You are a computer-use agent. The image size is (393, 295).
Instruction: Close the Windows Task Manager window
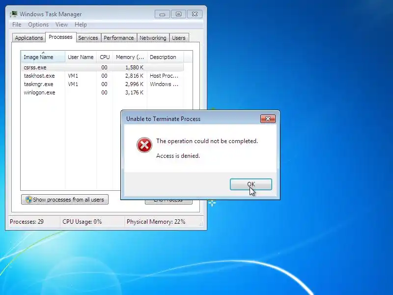[x=195, y=14]
